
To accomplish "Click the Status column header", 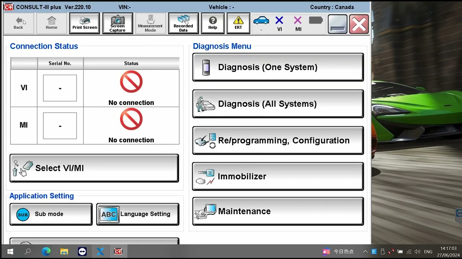I will (x=131, y=63).
